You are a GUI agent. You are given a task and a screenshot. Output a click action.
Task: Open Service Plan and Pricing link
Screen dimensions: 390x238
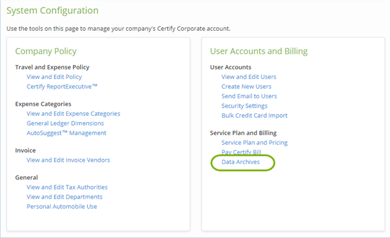(254, 143)
